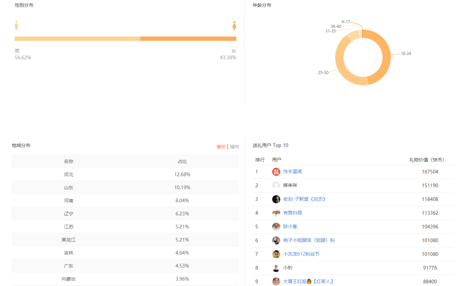This screenshot has width=461, height=286.
Task: Click the female portion of gender bar
Action: pyautogui.click(x=188, y=39)
